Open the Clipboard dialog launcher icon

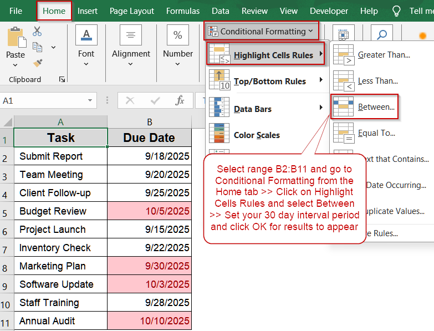62,79
